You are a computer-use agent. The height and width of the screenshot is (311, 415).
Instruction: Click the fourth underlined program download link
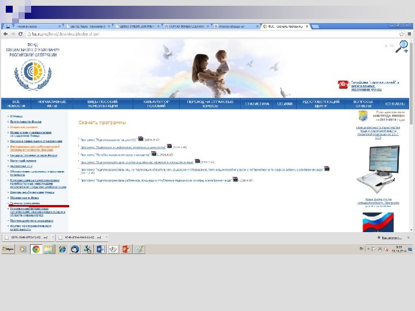click(x=137, y=162)
